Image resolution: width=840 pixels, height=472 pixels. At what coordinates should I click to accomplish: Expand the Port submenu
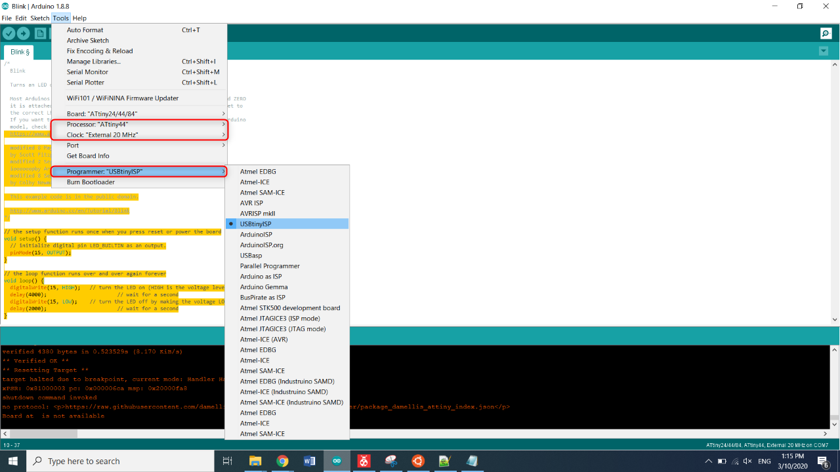click(139, 146)
